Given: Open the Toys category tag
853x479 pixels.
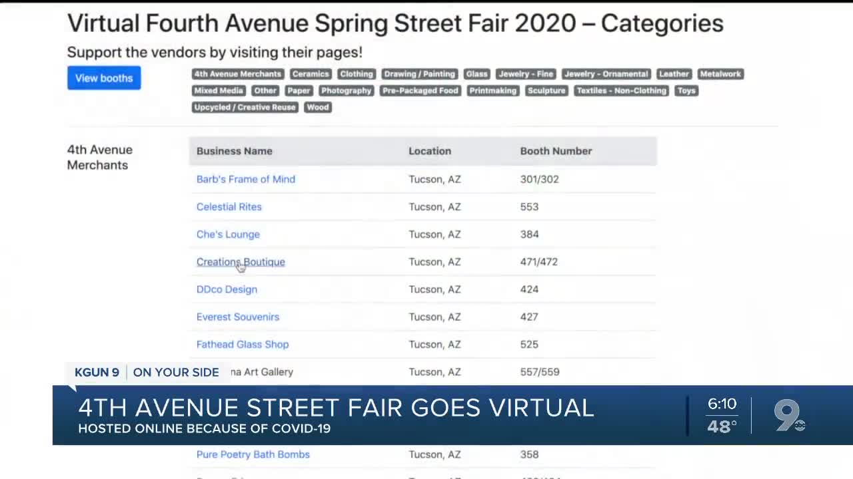Looking at the screenshot, I should [x=686, y=90].
